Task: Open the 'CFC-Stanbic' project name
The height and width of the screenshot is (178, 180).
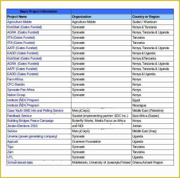Action: (x=16, y=84)
